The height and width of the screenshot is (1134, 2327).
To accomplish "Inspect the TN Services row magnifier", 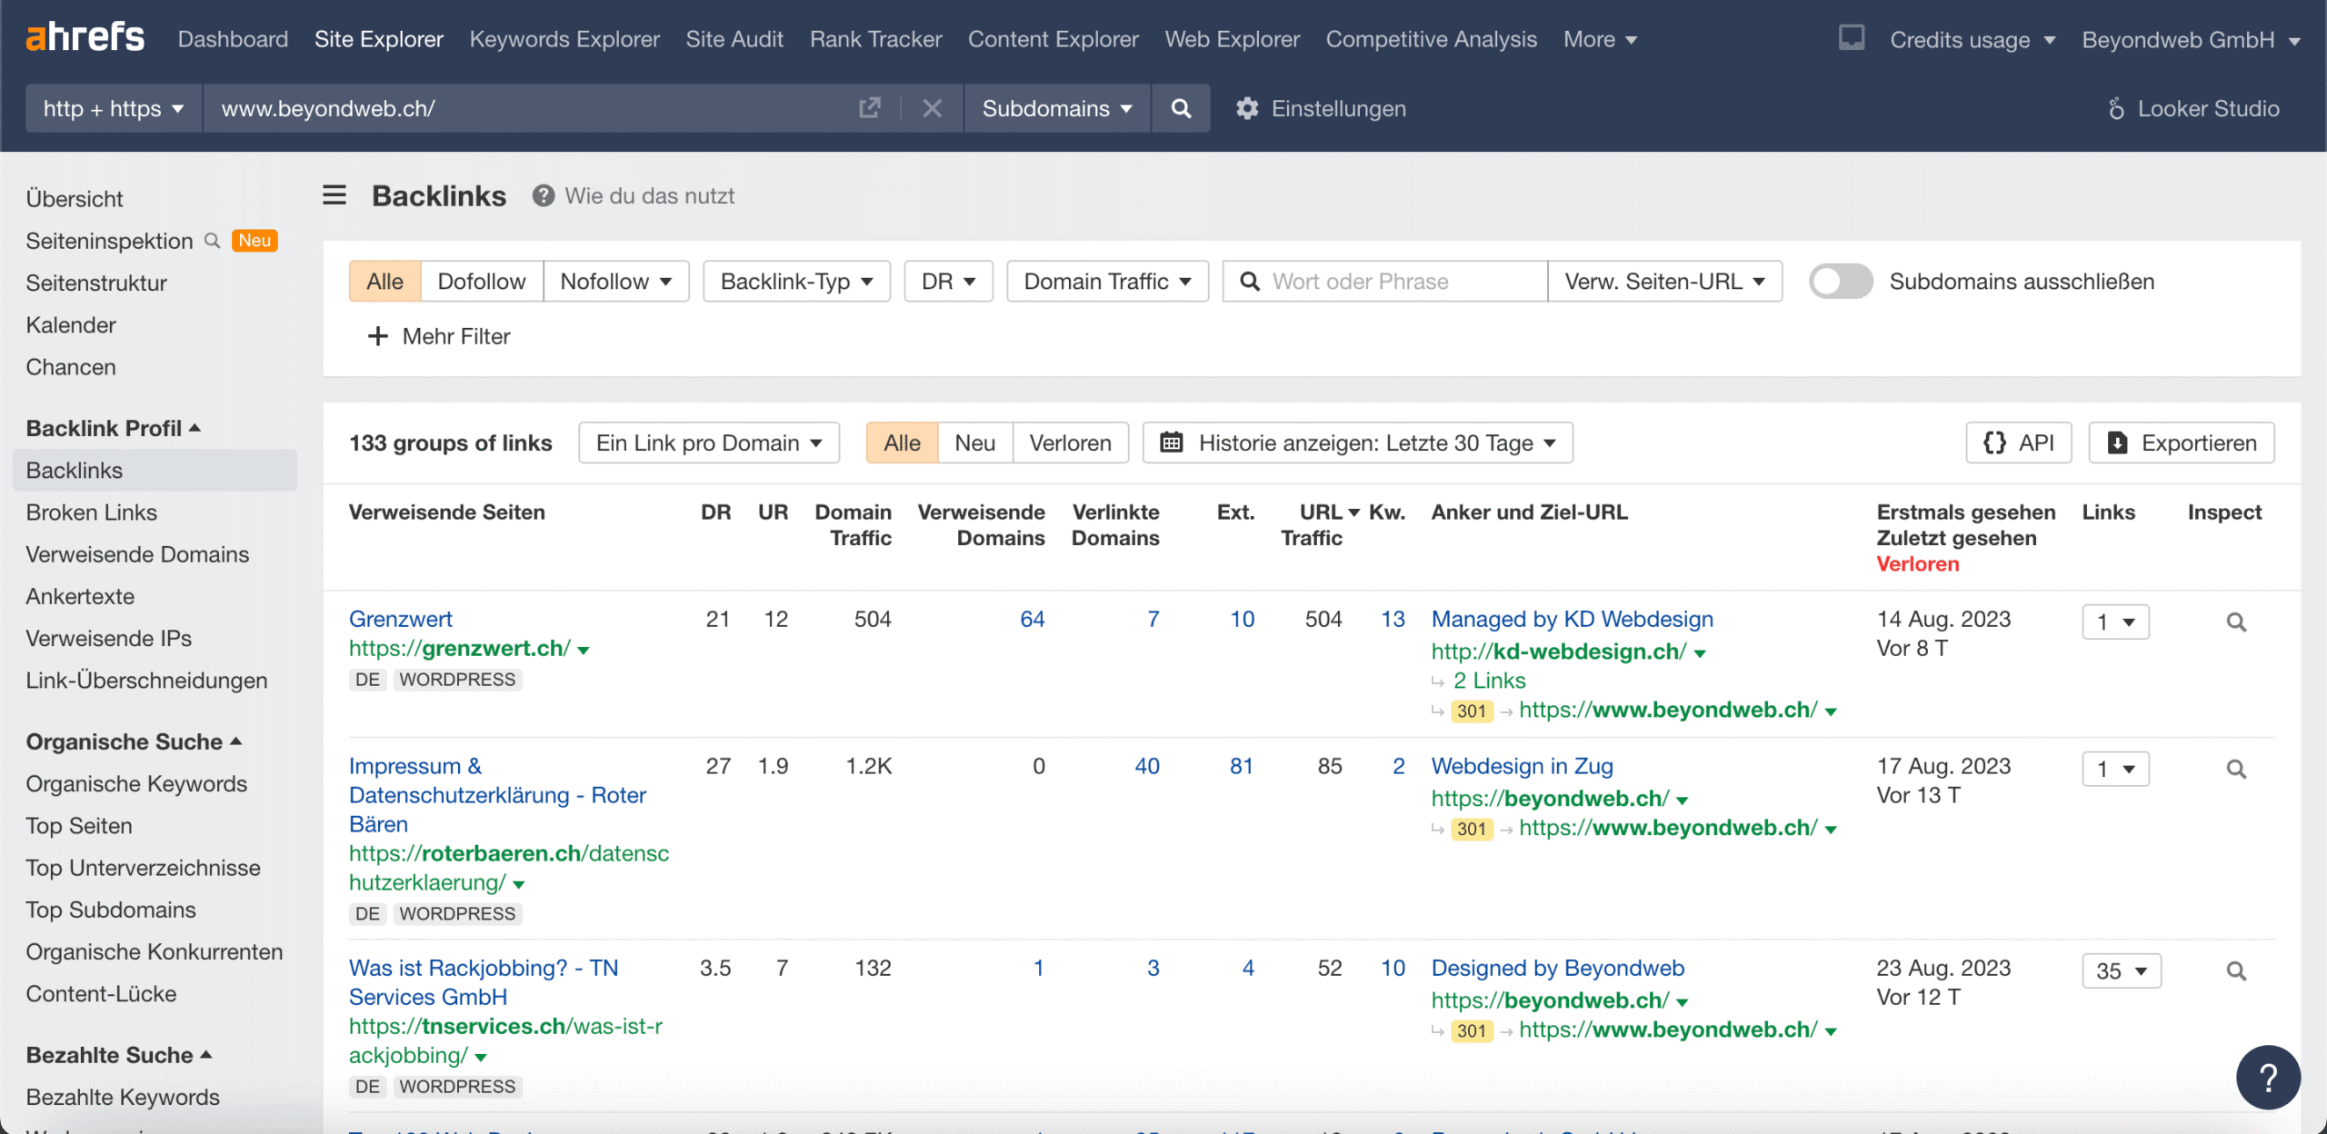I will pos(2236,971).
